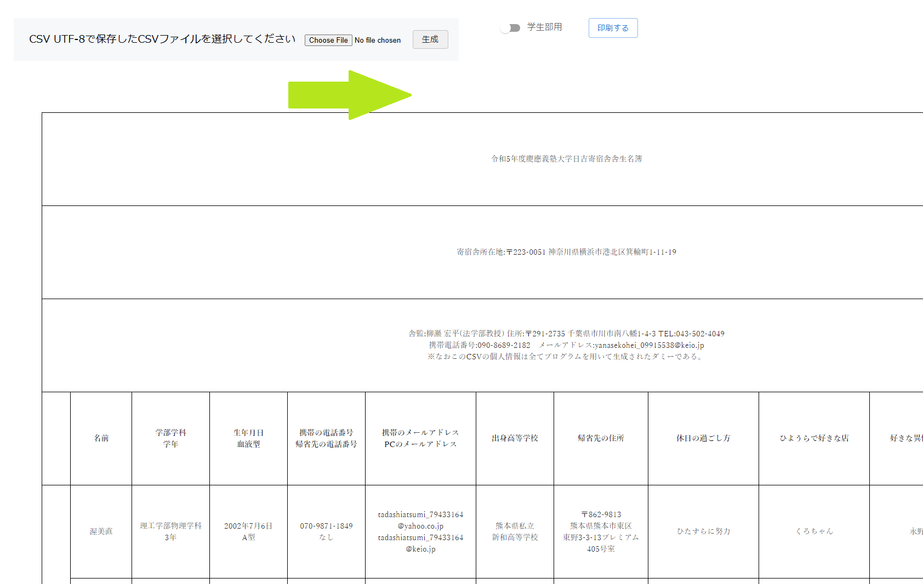
Task: Click the 生成 generate button
Action: click(x=430, y=39)
